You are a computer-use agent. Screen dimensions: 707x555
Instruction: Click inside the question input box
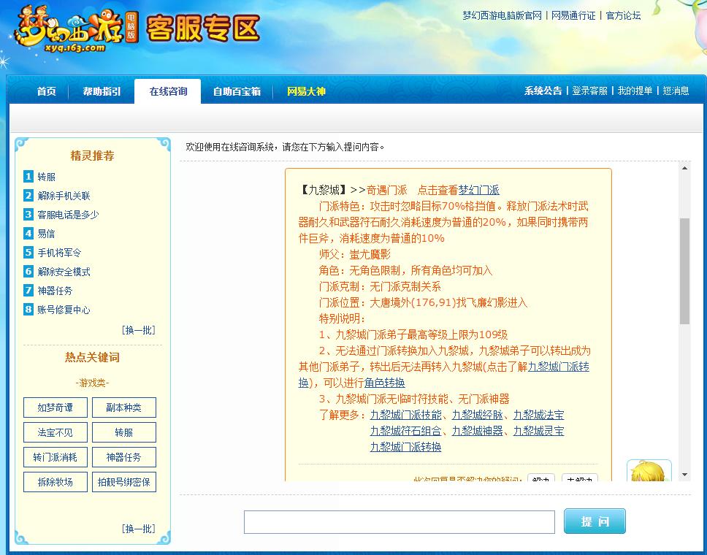click(398, 521)
